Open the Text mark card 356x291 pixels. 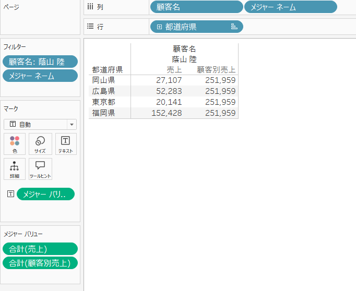pos(66,144)
